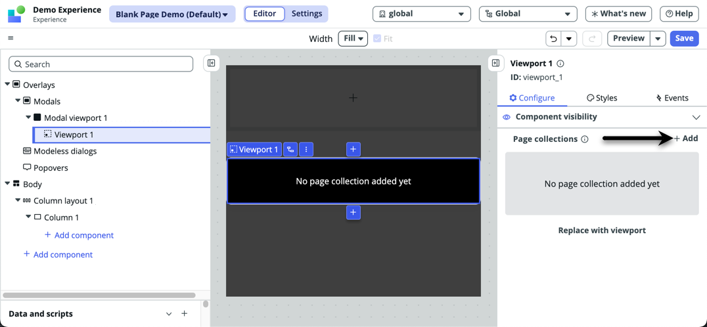Click the Component visibility eye icon

pos(507,117)
